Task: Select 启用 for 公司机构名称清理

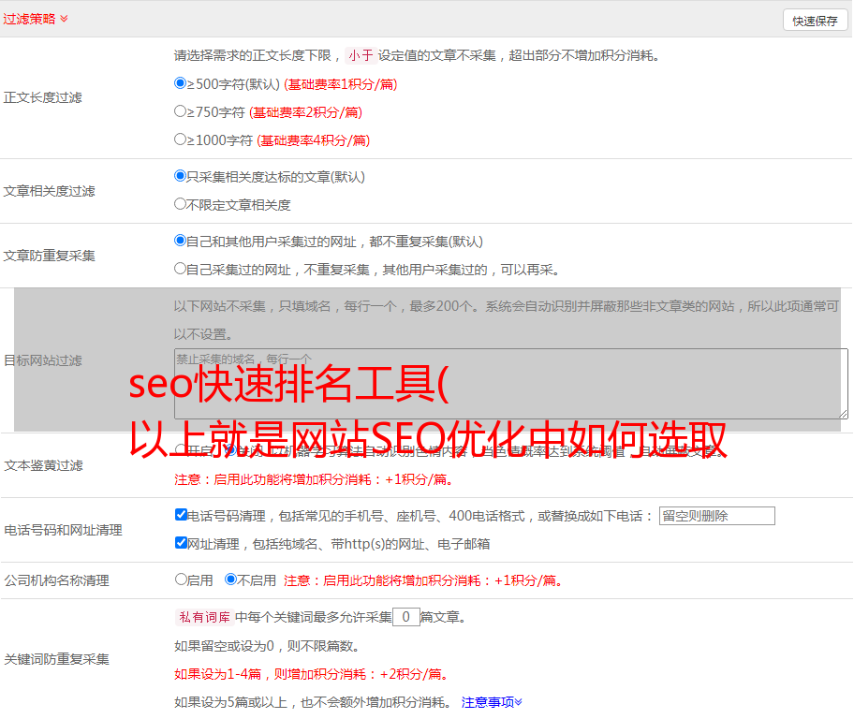Action: click(181, 580)
